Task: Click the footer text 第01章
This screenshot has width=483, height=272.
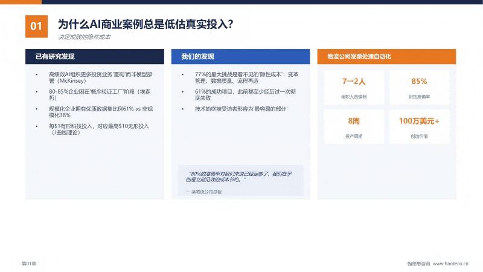Action: pos(29,264)
